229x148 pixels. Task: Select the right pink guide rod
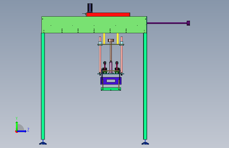coord(122,58)
